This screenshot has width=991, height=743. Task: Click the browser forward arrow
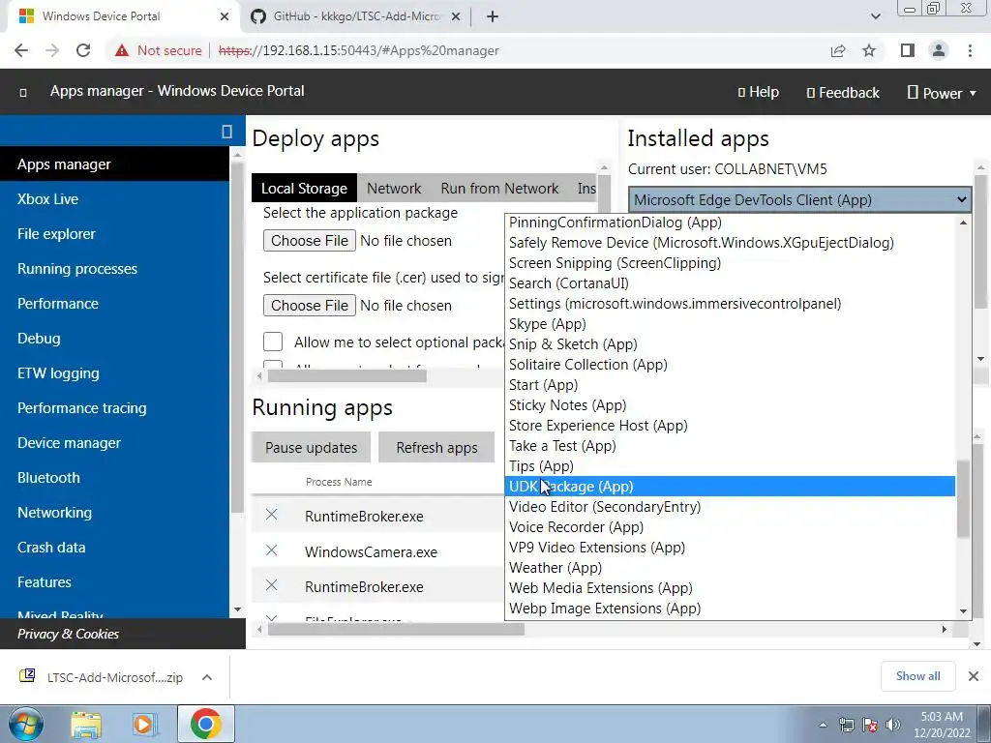click(x=52, y=50)
